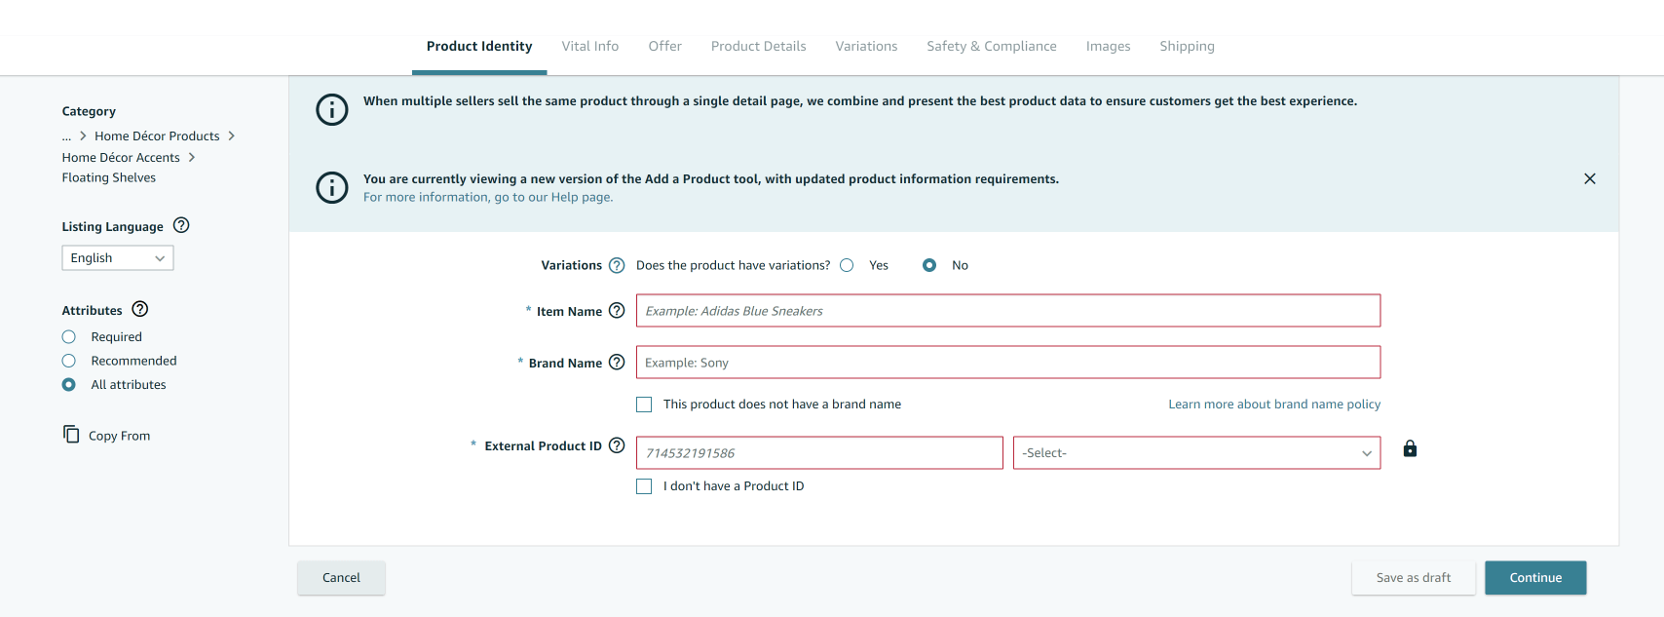This screenshot has width=1664, height=617.
Task: Tick the 'I don't have a Product ID' checkbox
Action: (644, 486)
